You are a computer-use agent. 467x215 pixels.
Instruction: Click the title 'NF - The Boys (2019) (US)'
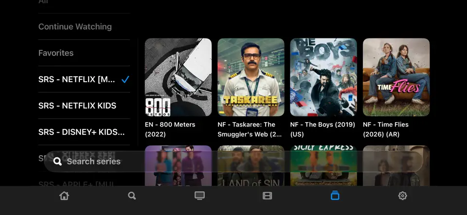[323, 129]
